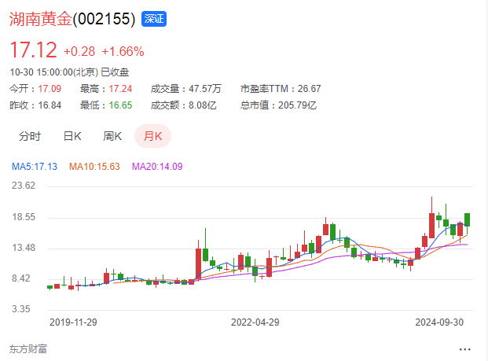
Task: Click the 23.62 y-axis label
Action: coord(24,186)
